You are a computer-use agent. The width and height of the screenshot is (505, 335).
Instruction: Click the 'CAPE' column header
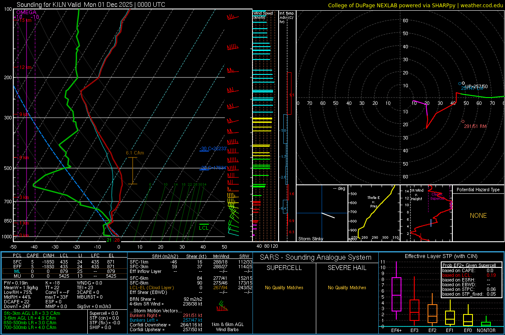coord(33,255)
